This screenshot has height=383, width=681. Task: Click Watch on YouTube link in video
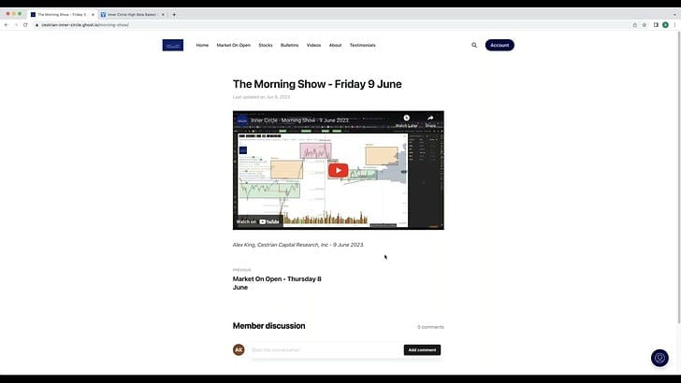click(258, 221)
